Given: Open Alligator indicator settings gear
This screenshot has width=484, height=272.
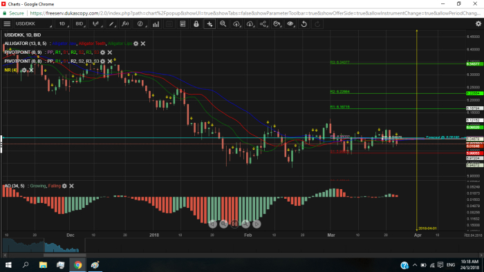Looking at the screenshot, I should tap(136, 43).
